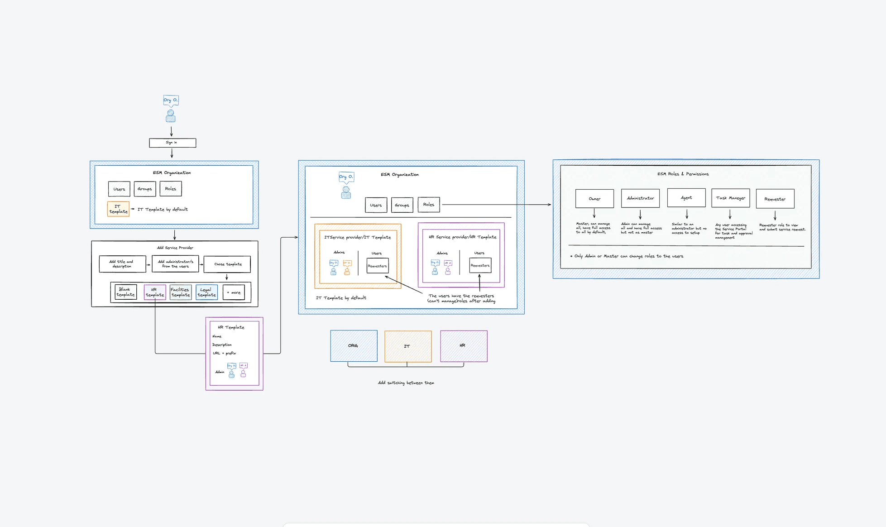The height and width of the screenshot is (527, 886).
Task: Click the 'Any user accessing the Service Portal' description
Action: (733, 231)
